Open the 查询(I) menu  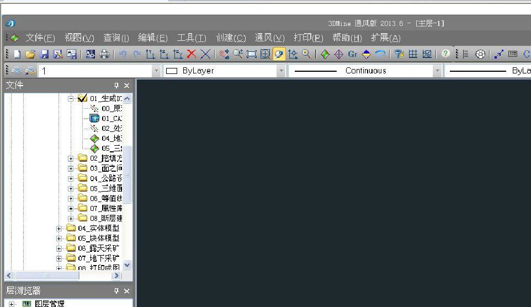(x=116, y=38)
